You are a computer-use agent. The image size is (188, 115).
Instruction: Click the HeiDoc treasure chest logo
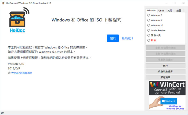19,20
